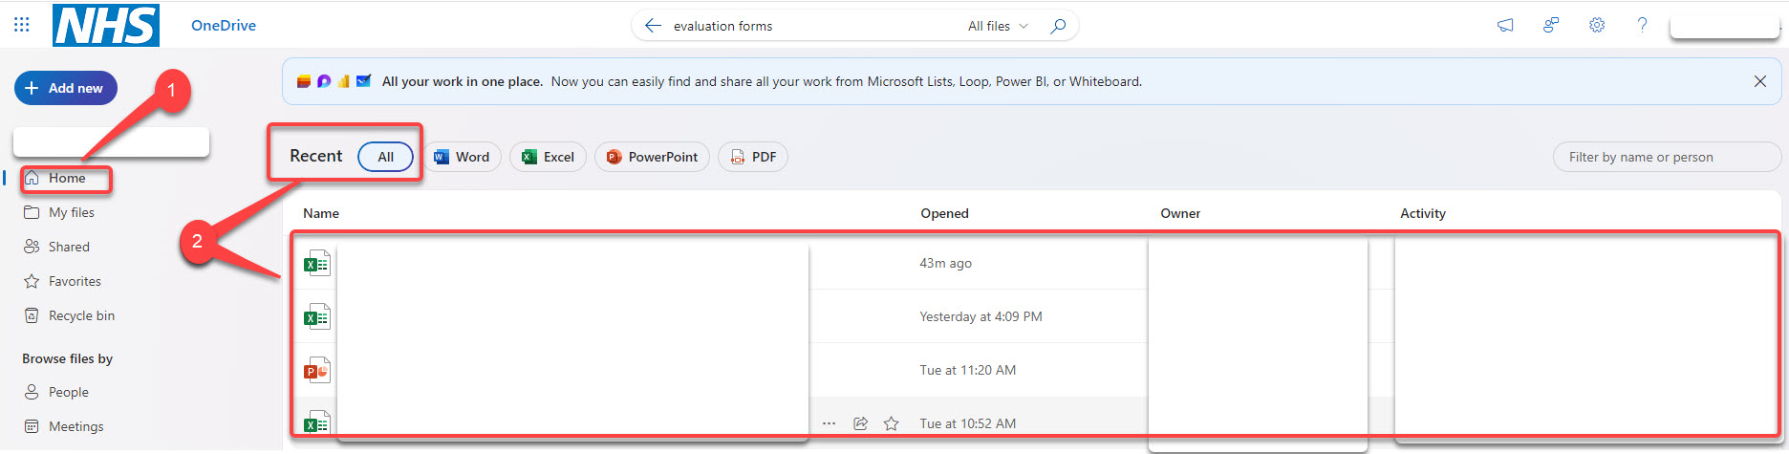Open the settings gear icon
Image resolution: width=1789 pixels, height=454 pixels.
pos(1597,25)
